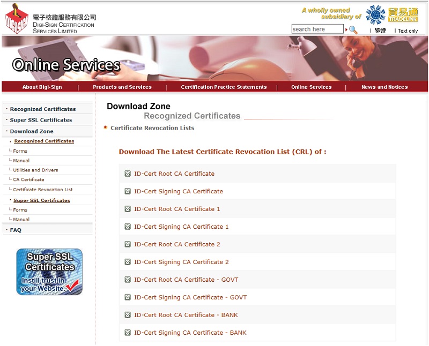Open the Certificate Revocation Lists link

point(153,128)
